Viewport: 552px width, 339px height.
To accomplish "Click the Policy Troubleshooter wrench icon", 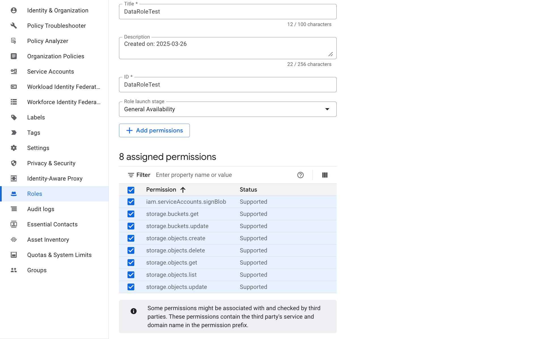I will pyautogui.click(x=14, y=26).
